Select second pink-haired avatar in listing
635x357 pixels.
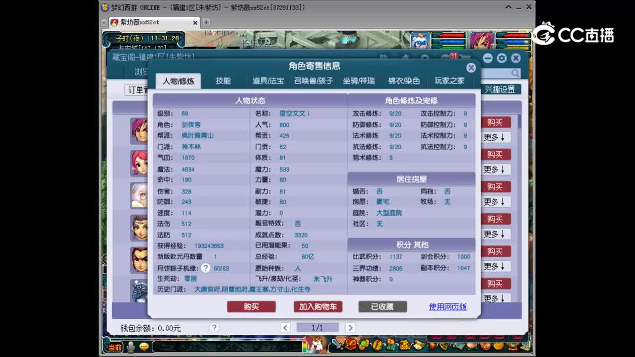(139, 163)
